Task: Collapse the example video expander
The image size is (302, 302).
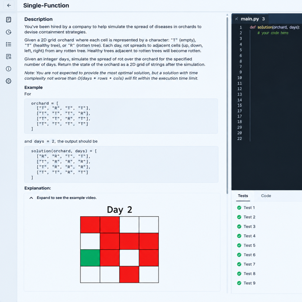Action: tap(31, 198)
